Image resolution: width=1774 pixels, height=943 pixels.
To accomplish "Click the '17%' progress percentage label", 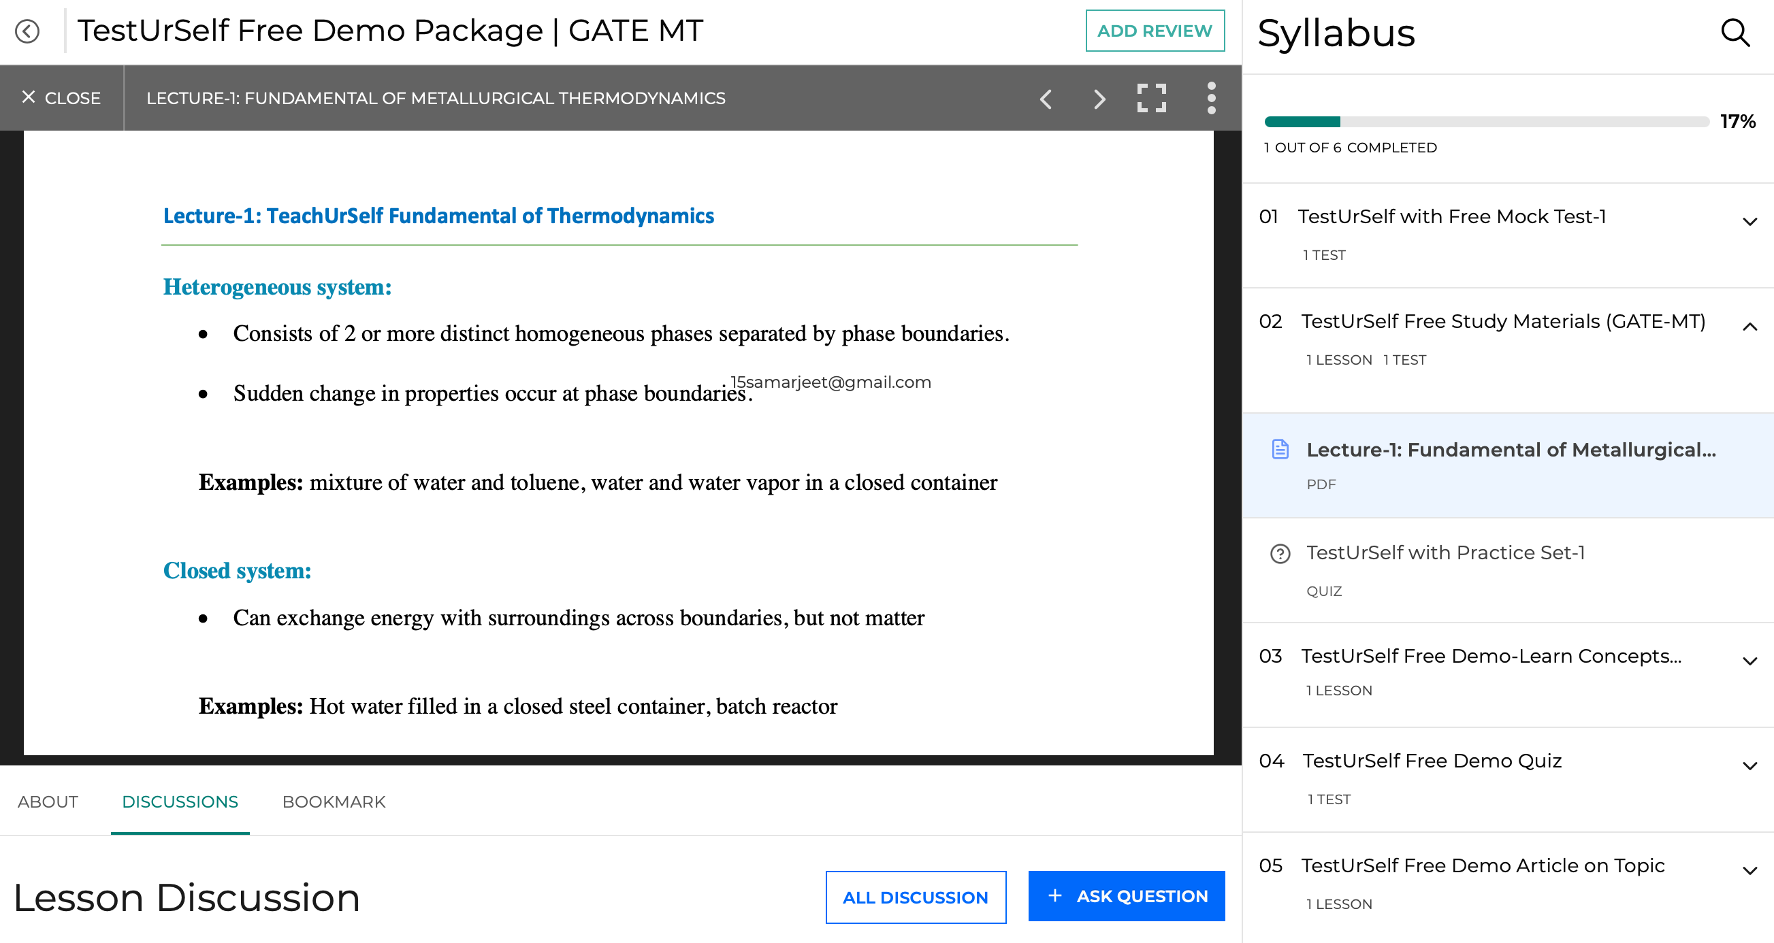I will click(1737, 121).
